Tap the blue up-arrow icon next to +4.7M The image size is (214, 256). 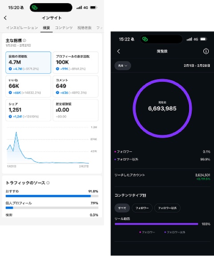10,69
